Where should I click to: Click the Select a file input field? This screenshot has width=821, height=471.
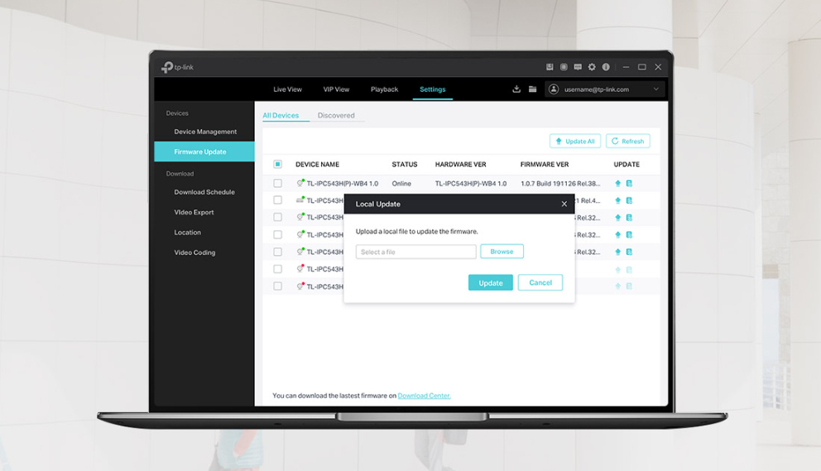(x=416, y=252)
